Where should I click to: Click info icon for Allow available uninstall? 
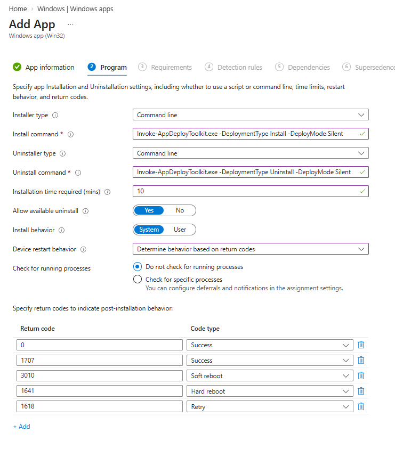86,211
